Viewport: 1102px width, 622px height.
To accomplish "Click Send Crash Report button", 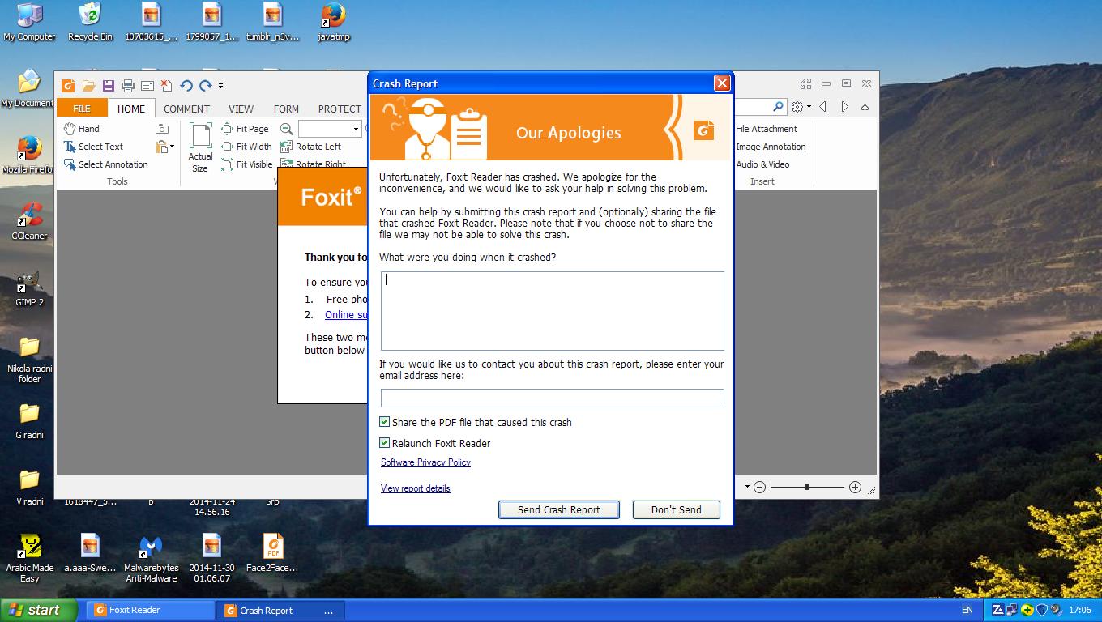I will pyautogui.click(x=559, y=509).
